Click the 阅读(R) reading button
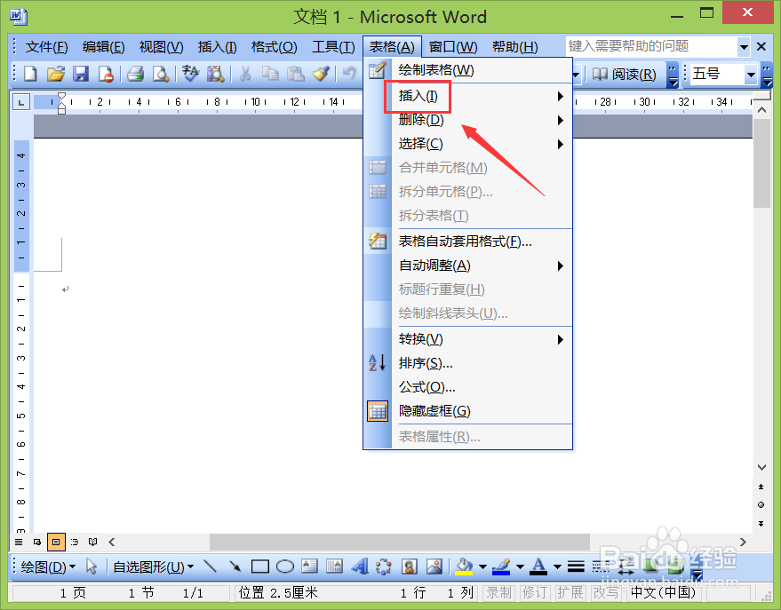This screenshot has height=610, width=781. tap(625, 75)
